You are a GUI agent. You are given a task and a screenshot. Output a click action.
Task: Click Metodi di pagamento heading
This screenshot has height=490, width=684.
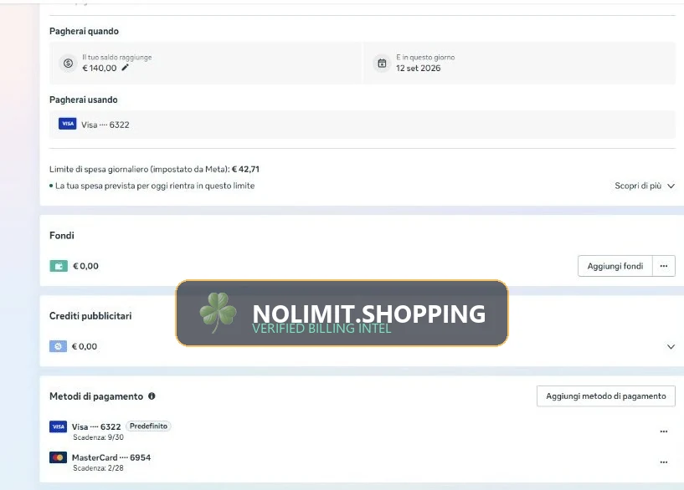pos(96,396)
